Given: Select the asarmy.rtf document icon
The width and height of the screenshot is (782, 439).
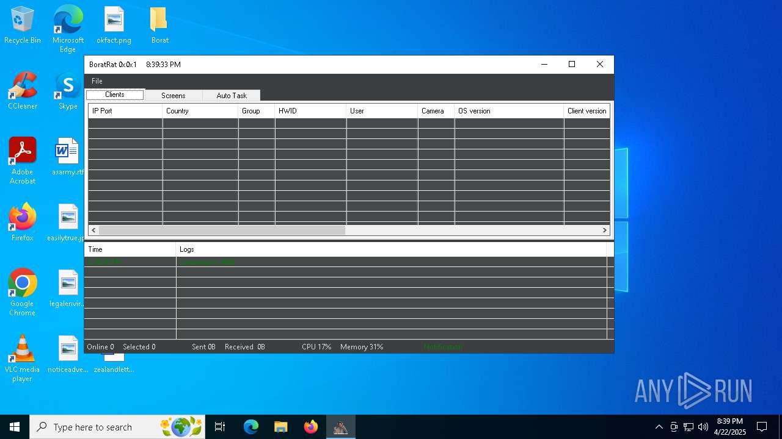Looking at the screenshot, I should [68, 157].
